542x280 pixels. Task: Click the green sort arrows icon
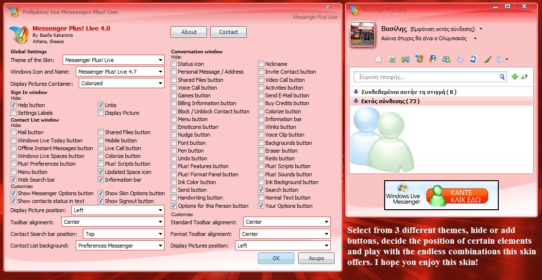(525, 77)
